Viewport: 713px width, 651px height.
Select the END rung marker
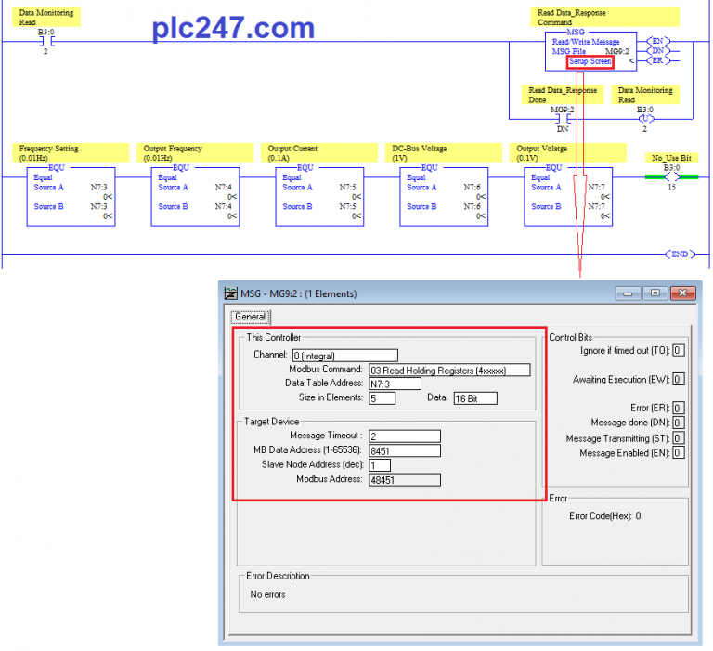point(680,254)
